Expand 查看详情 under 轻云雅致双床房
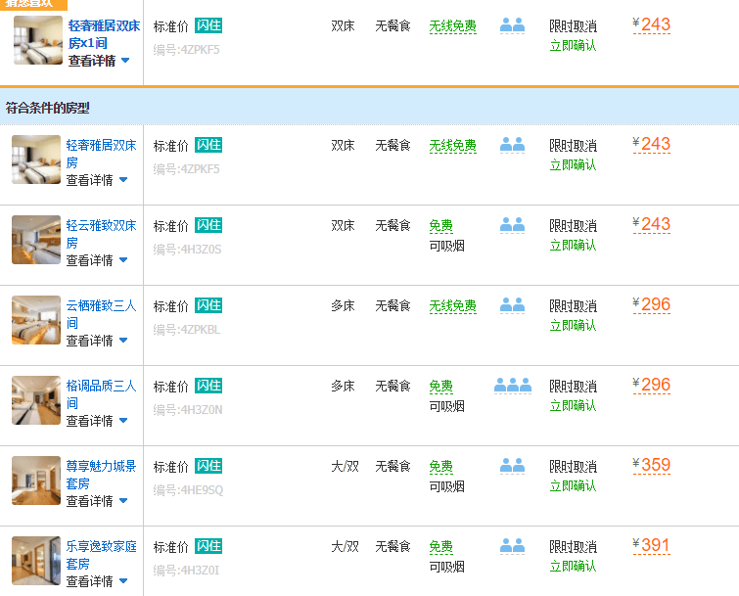 click(97, 260)
